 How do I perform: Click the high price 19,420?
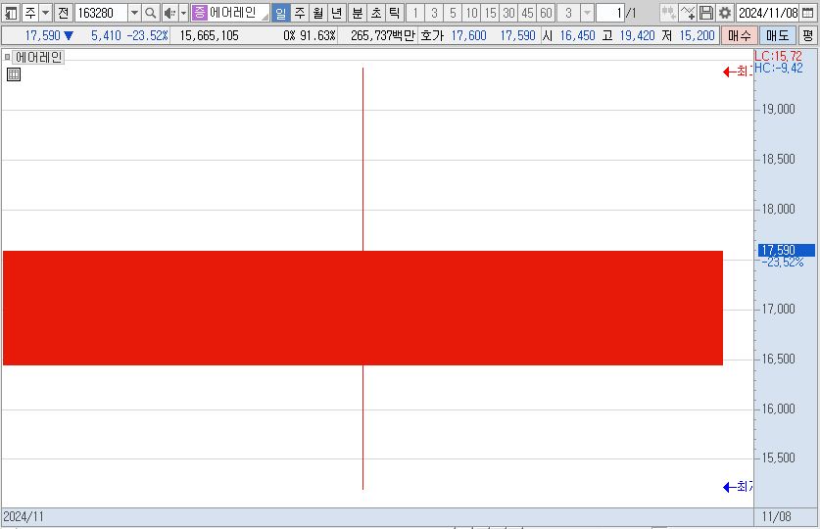tap(637, 35)
